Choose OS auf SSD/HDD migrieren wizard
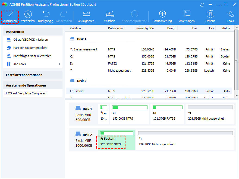 30,40
